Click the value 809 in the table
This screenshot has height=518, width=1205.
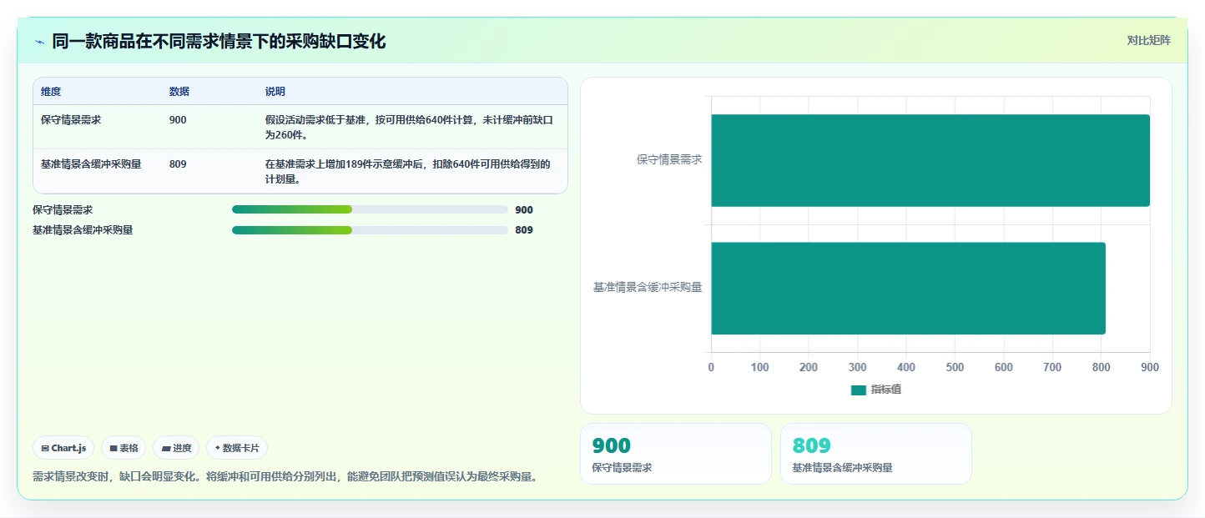178,164
